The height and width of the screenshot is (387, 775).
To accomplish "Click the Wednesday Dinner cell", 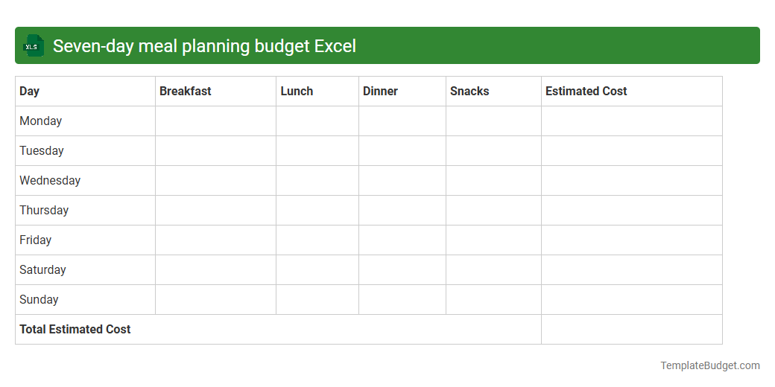I will click(x=402, y=181).
